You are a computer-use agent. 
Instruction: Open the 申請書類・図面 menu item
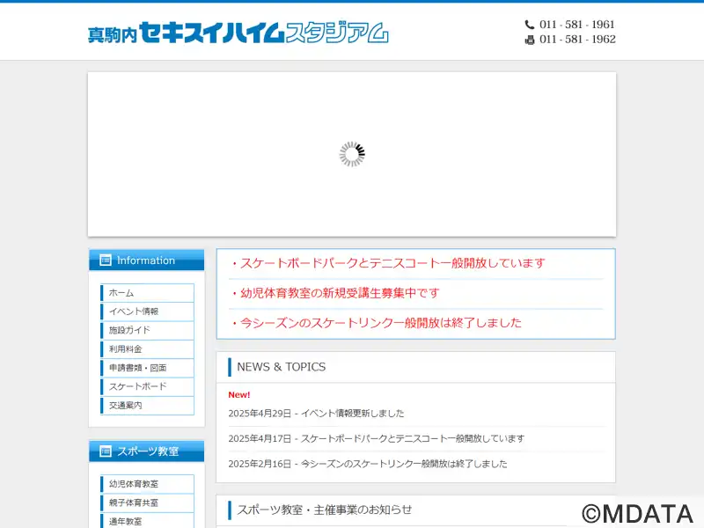click(147, 368)
